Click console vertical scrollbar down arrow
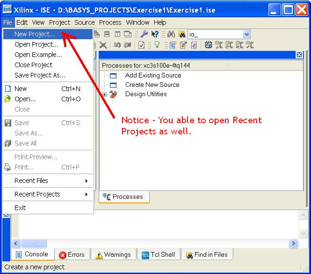The width and height of the screenshot is (311, 274). click(x=303, y=233)
